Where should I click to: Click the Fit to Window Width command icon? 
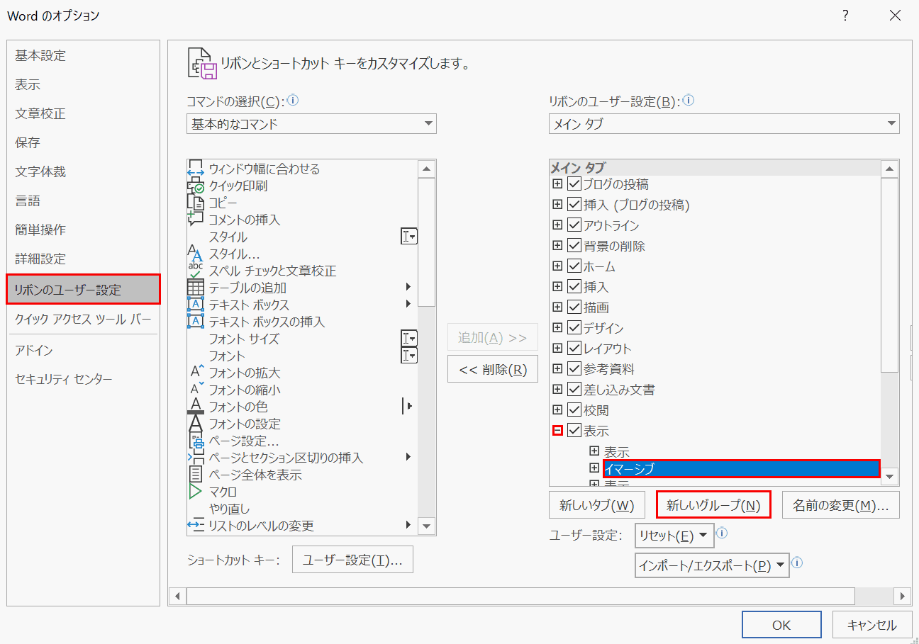(x=195, y=169)
